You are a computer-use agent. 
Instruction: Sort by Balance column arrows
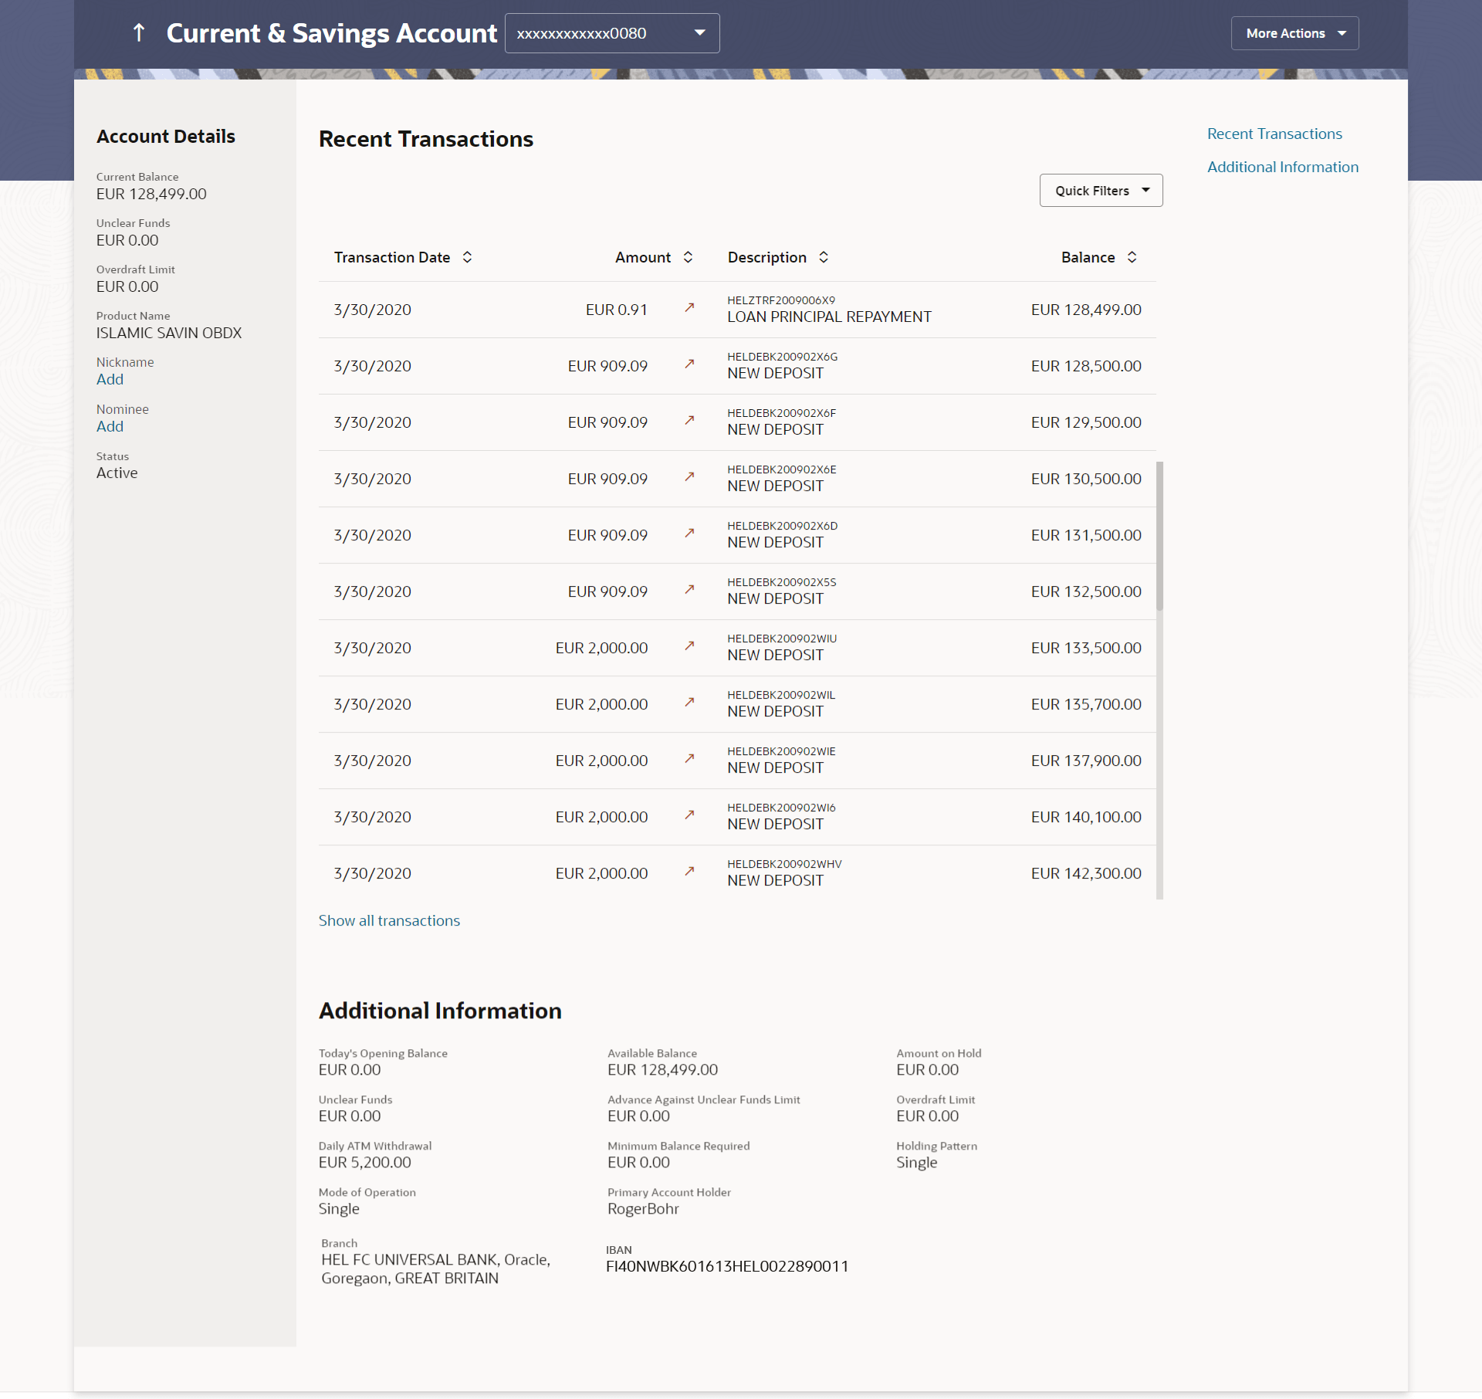[1132, 257]
